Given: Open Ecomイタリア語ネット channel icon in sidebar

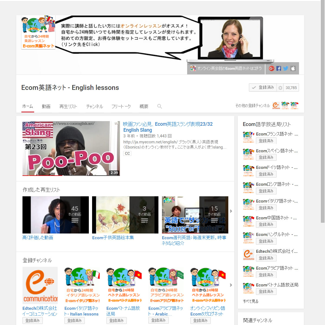Looking at the screenshot, I should (248, 204).
